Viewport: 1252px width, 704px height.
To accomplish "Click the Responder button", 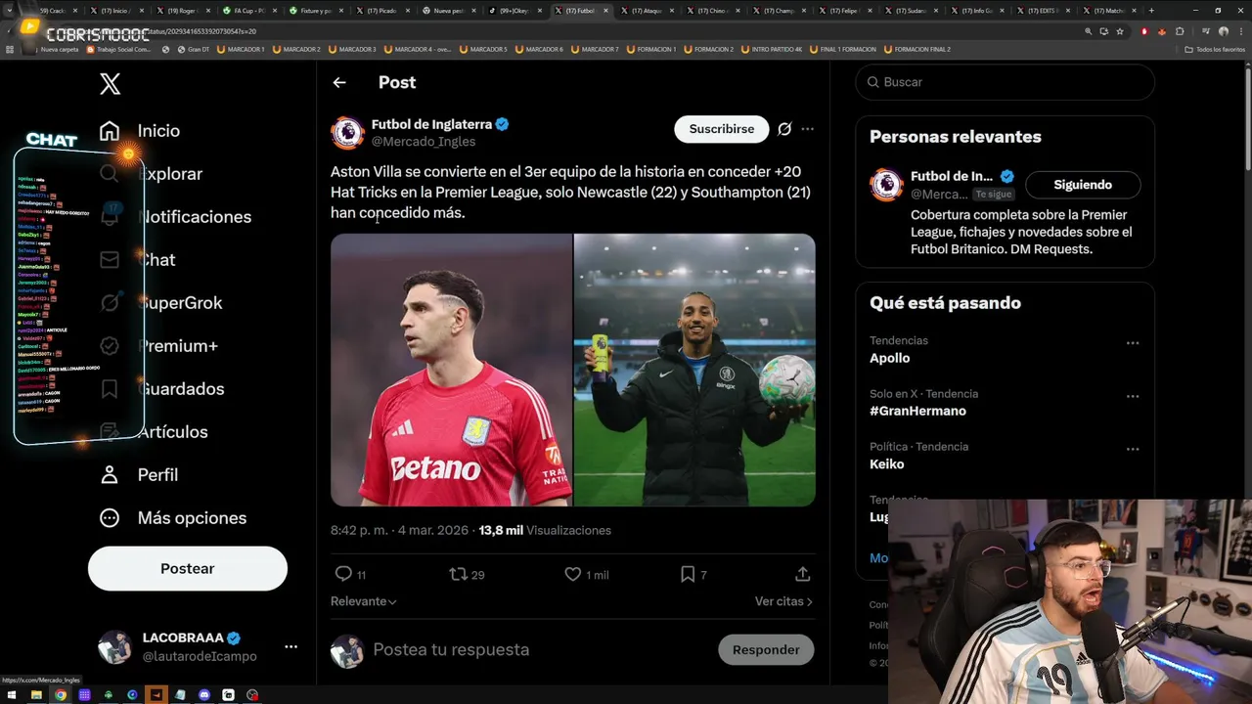I will (x=766, y=649).
